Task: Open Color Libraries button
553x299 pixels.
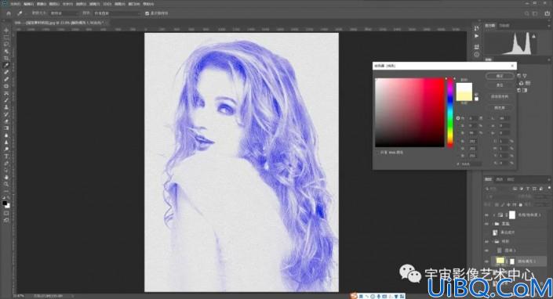Action: pos(500,108)
